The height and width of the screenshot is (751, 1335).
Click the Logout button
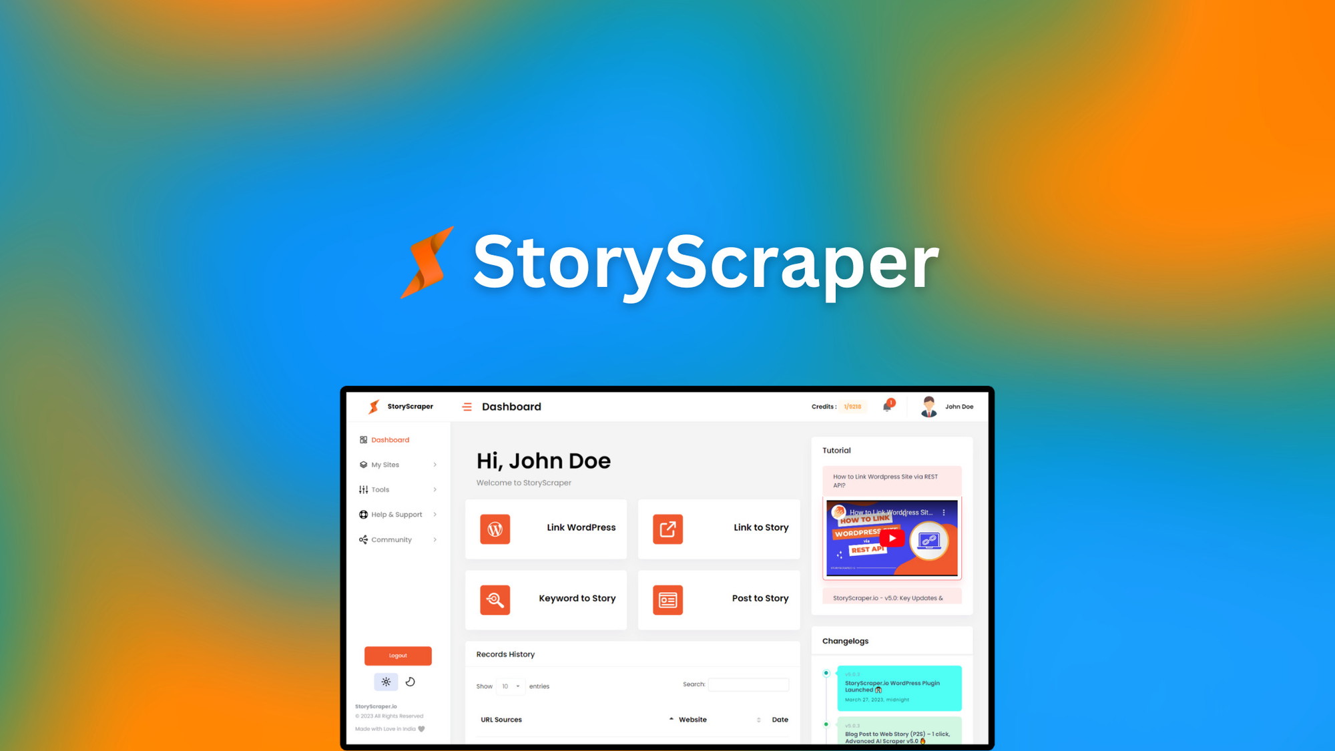click(398, 654)
